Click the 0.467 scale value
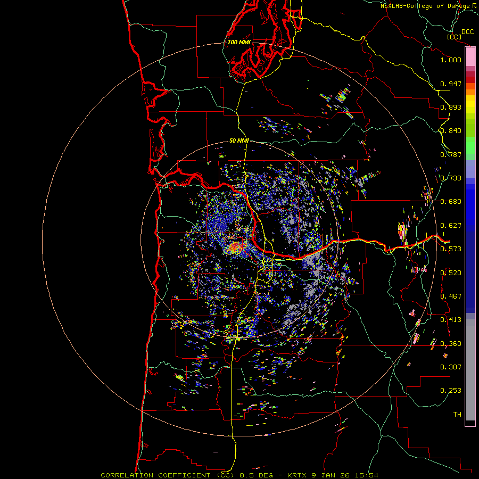Image resolution: width=479 pixels, height=479 pixels. coord(451,296)
